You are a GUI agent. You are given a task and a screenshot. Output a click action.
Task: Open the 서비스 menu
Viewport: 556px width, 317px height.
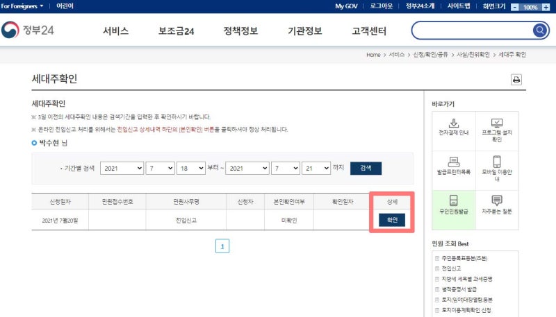pos(115,31)
